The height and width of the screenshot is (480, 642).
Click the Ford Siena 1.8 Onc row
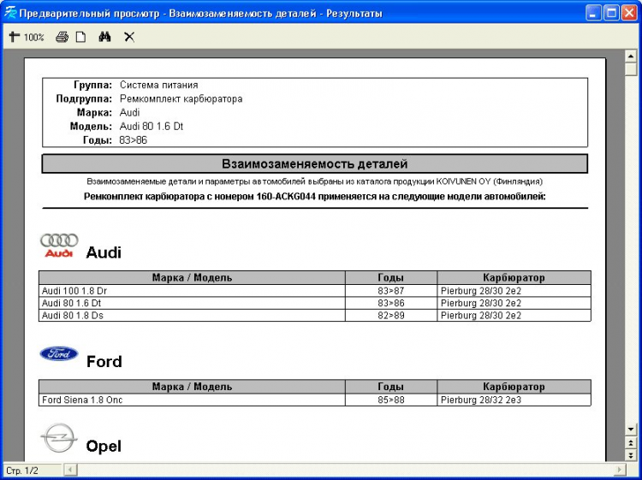314,400
